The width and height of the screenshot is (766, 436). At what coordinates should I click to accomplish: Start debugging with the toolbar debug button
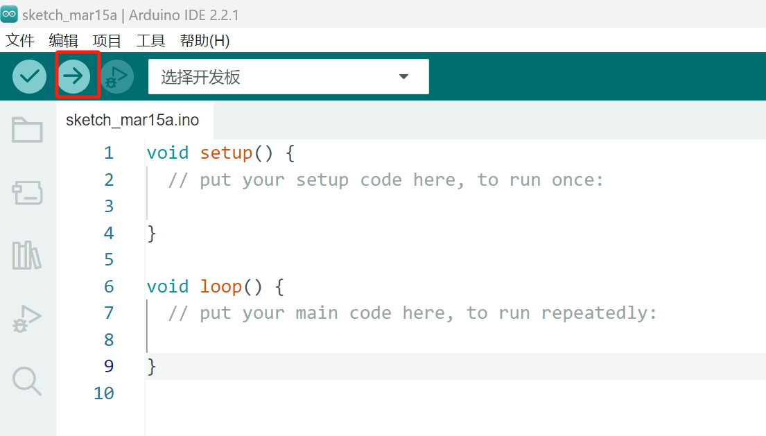click(x=117, y=76)
